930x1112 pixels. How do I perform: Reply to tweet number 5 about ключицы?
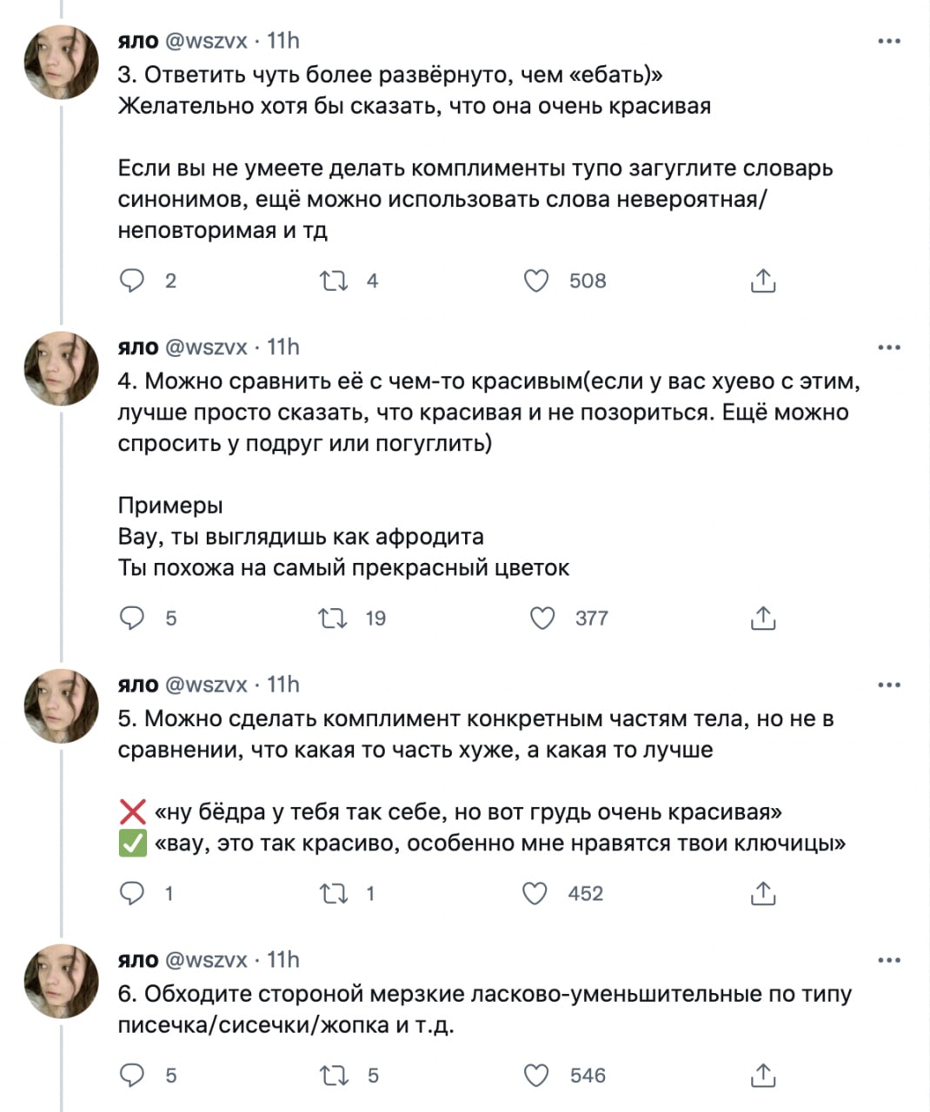coord(132,893)
